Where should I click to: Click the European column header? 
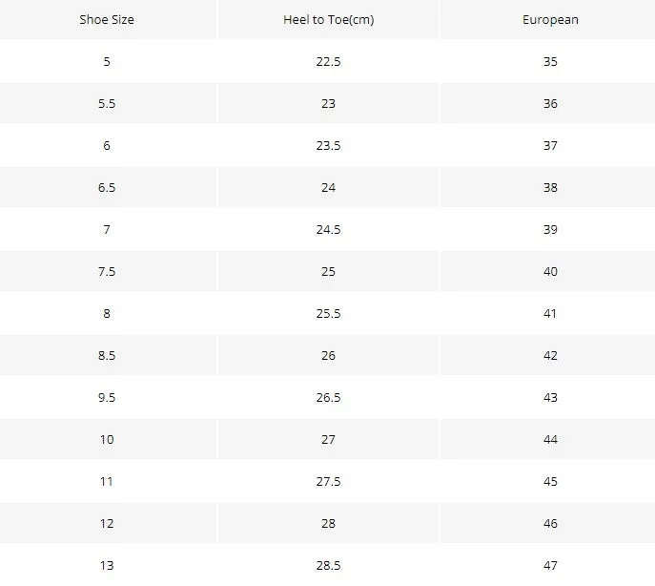[550, 20]
